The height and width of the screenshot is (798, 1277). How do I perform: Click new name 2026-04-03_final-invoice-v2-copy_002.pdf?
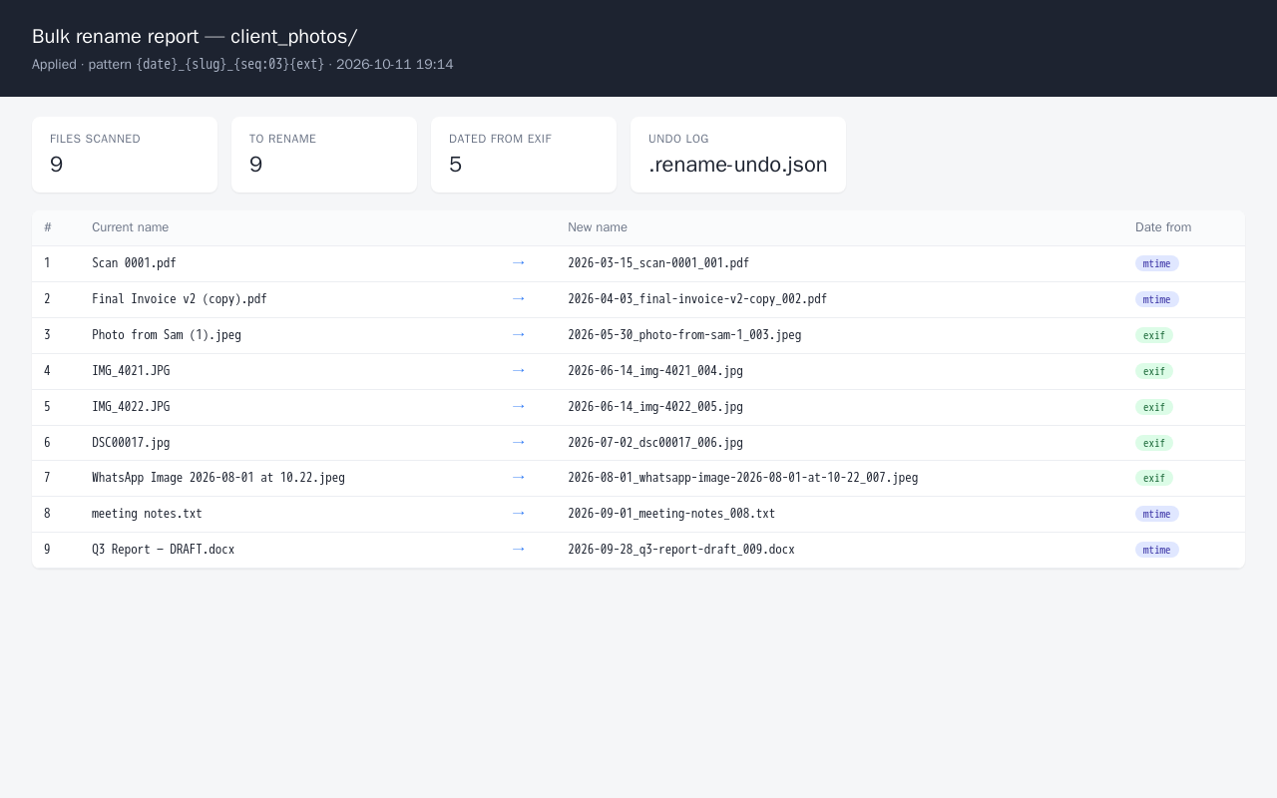697,299
